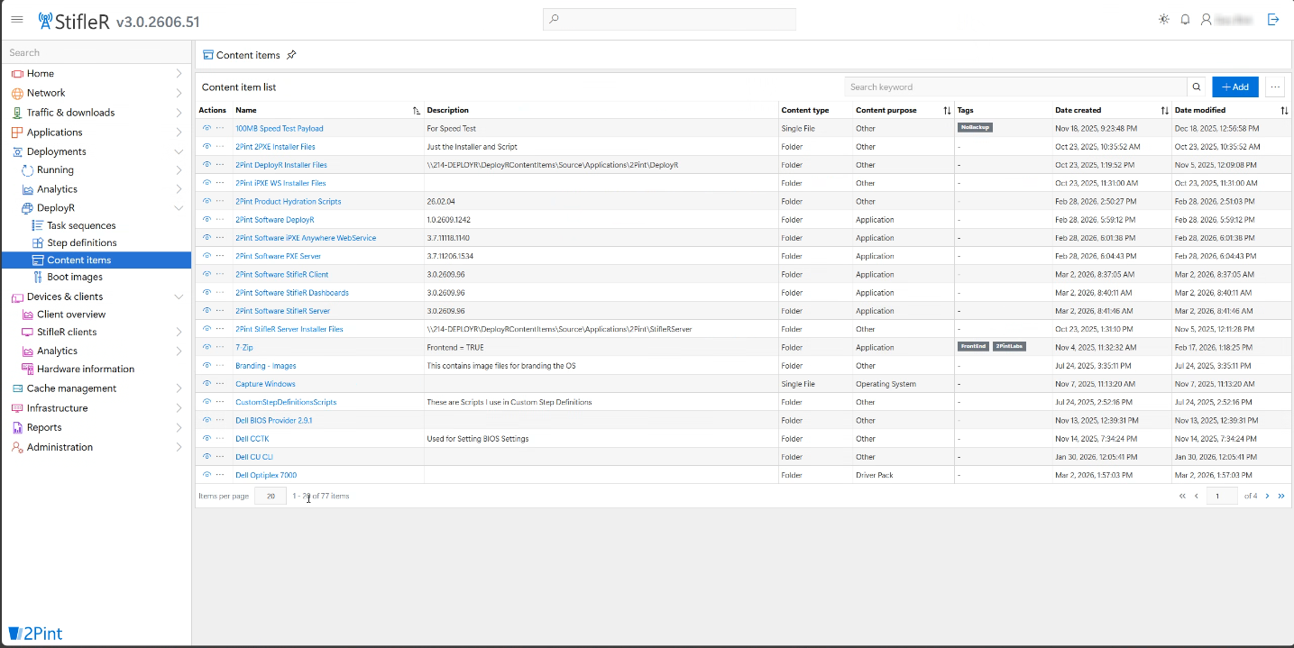Open 2Pint iPXE WS Installer Files link

(x=280, y=183)
